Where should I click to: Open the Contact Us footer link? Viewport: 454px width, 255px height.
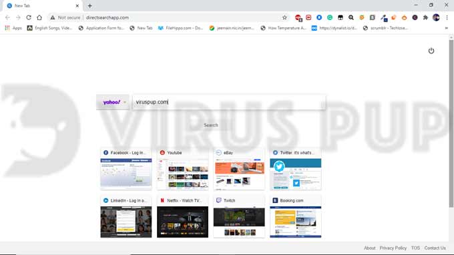tap(435, 248)
